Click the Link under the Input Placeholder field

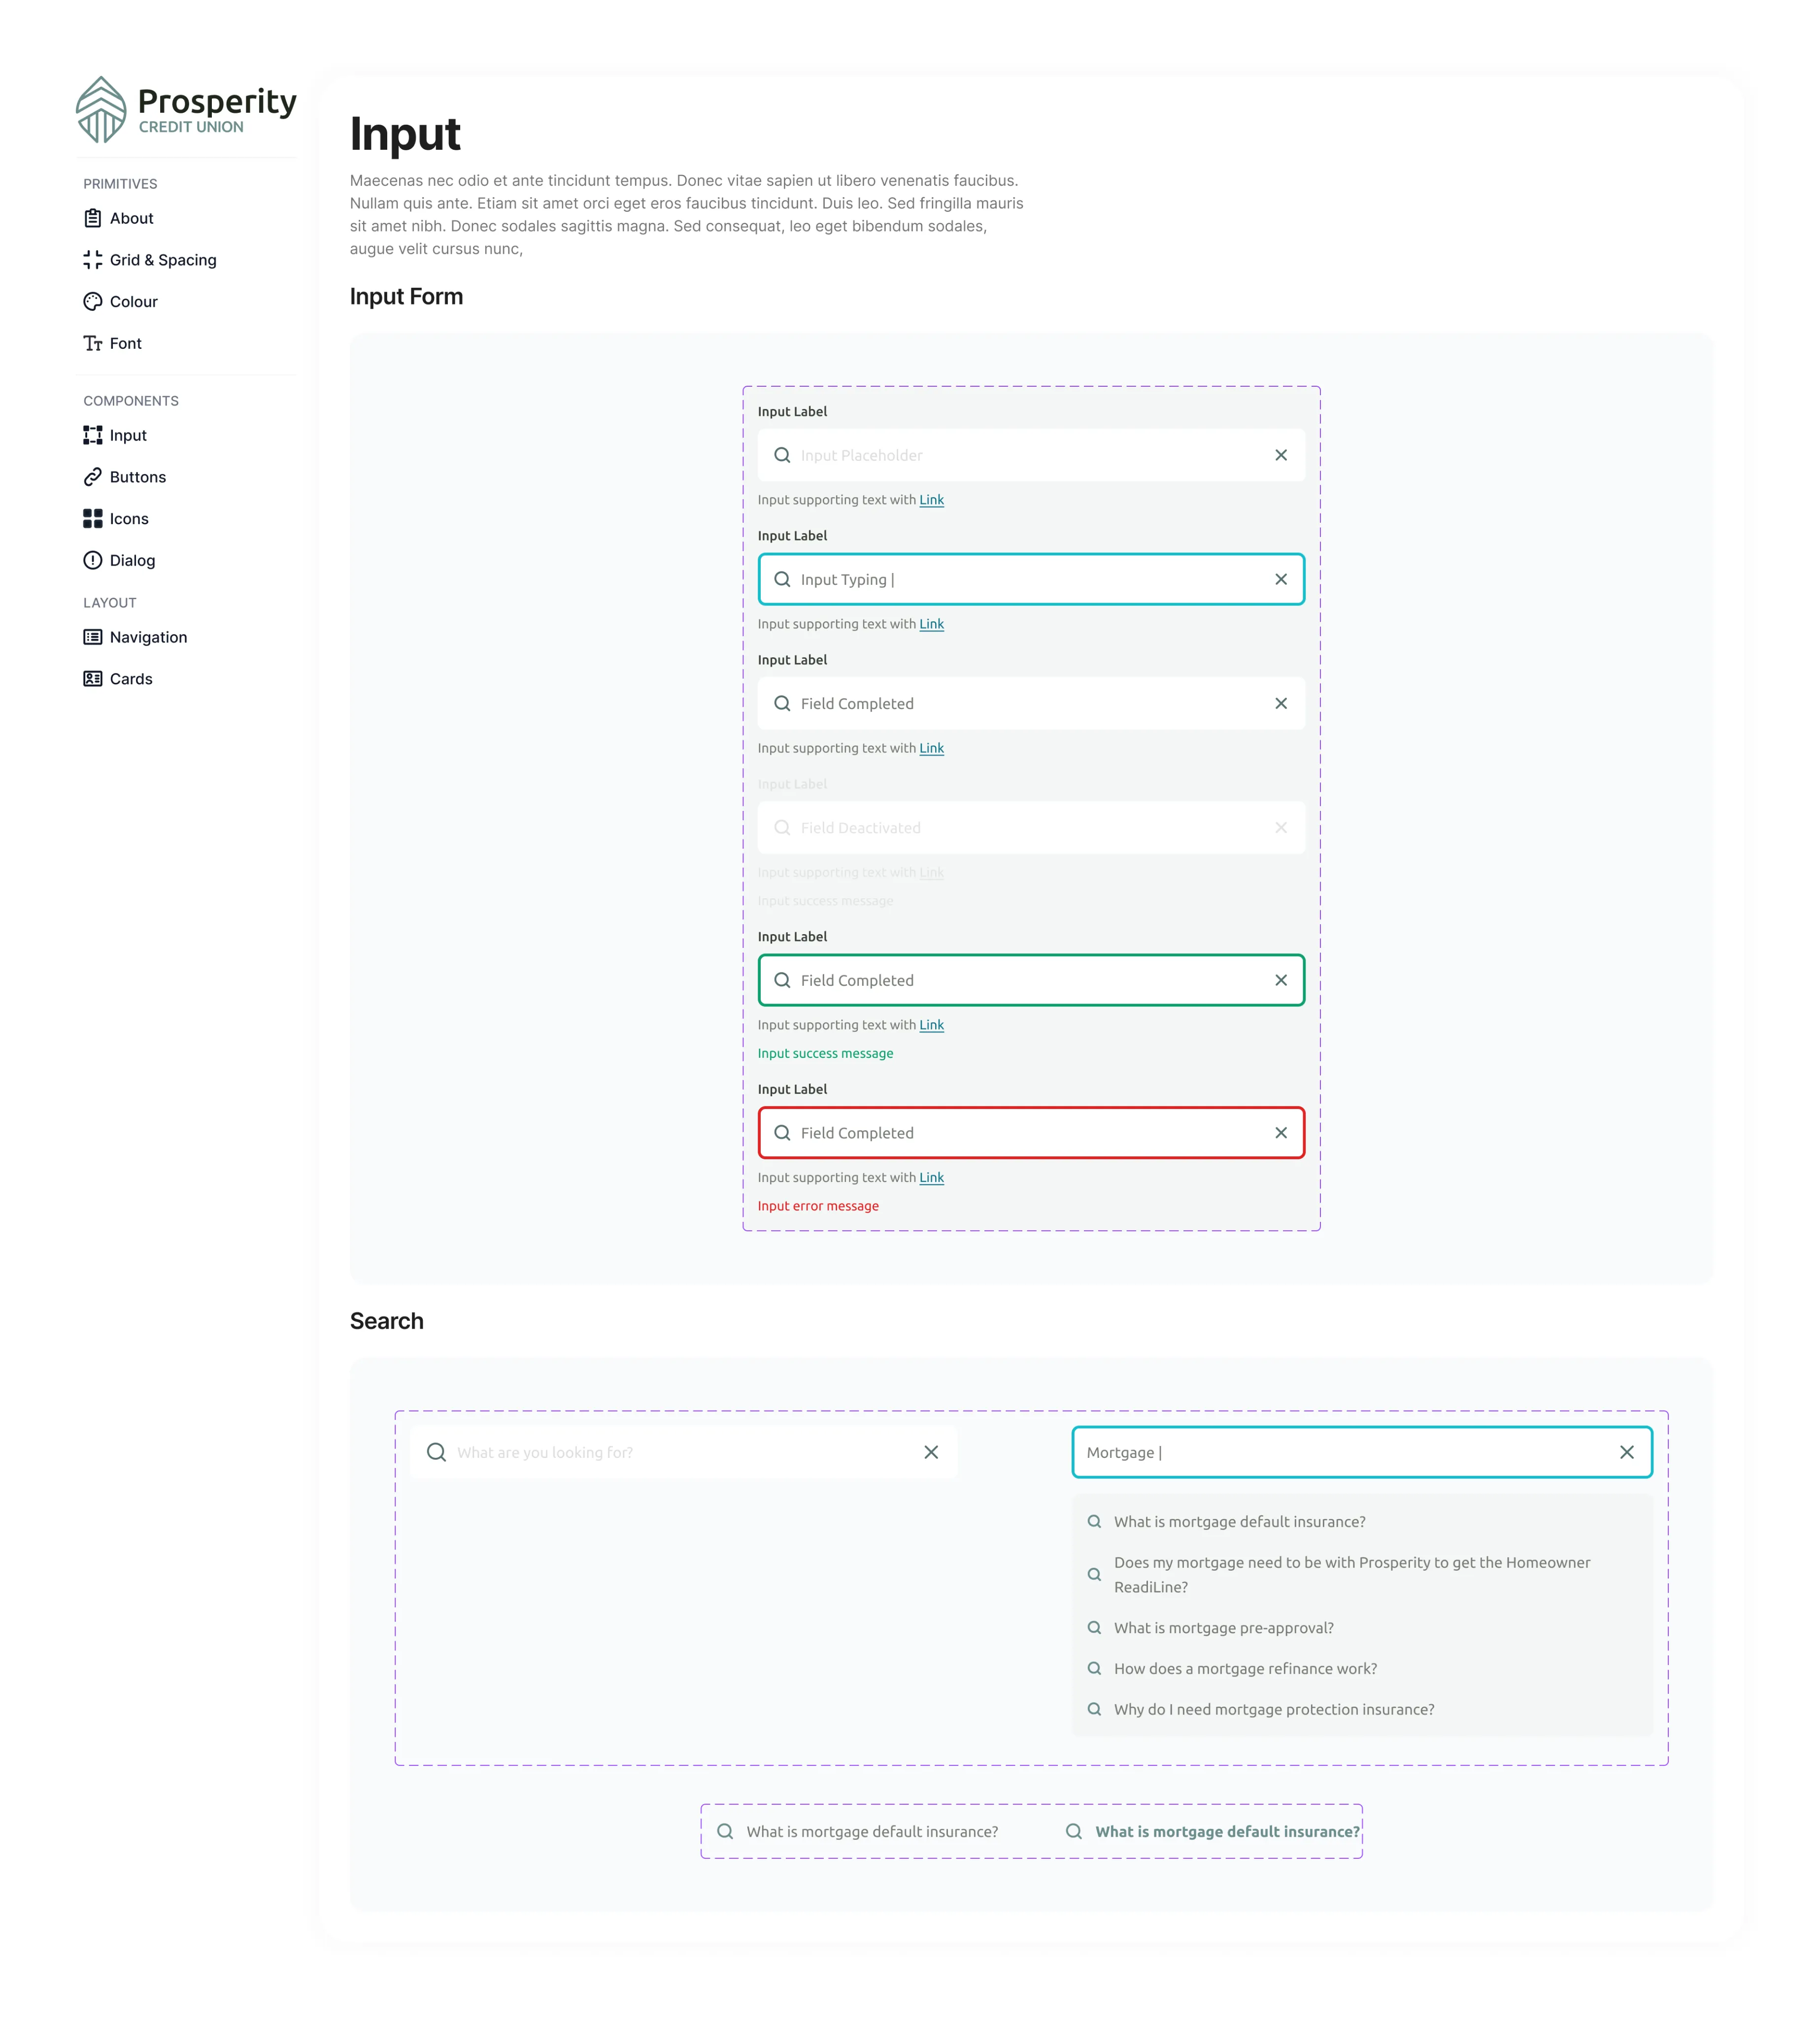tap(931, 500)
